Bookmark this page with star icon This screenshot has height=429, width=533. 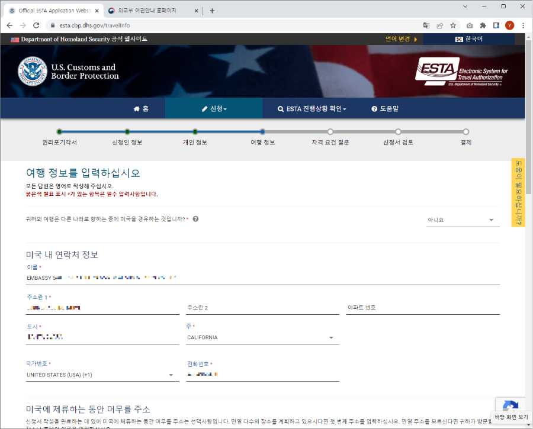click(x=453, y=25)
